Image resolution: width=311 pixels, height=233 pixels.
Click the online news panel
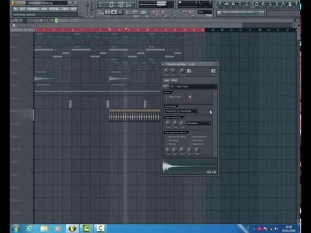click(x=240, y=13)
